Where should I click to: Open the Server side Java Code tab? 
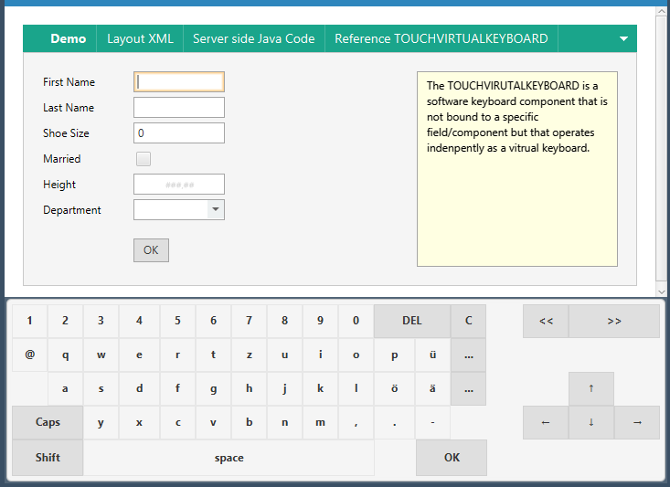254,39
